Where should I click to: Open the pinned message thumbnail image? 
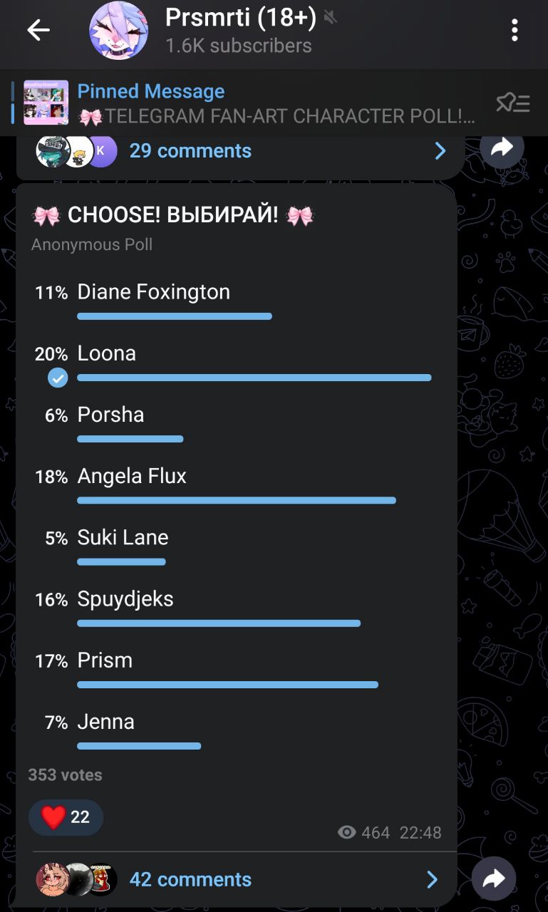click(46, 103)
